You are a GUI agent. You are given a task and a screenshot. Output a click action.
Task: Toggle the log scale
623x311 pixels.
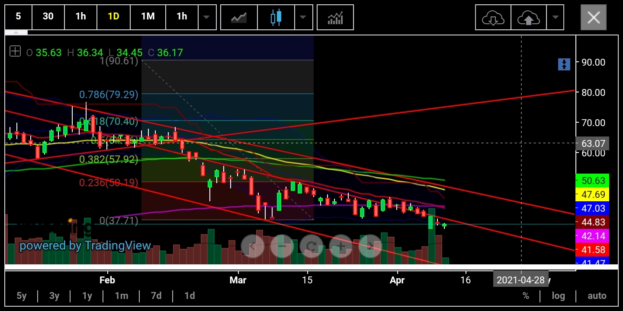click(x=558, y=296)
